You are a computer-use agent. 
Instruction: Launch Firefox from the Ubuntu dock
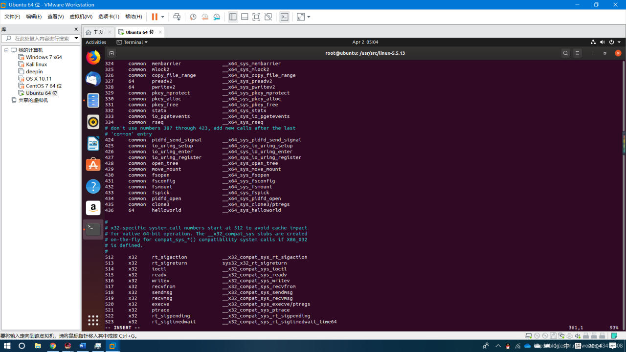tap(93, 57)
